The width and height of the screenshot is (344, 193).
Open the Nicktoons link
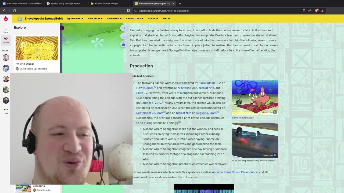(x=184, y=88)
